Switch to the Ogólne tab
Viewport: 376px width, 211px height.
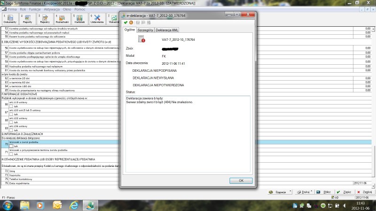pos(130,30)
